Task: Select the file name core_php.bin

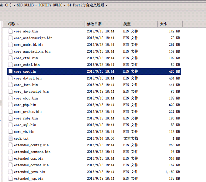Action: (25, 105)
